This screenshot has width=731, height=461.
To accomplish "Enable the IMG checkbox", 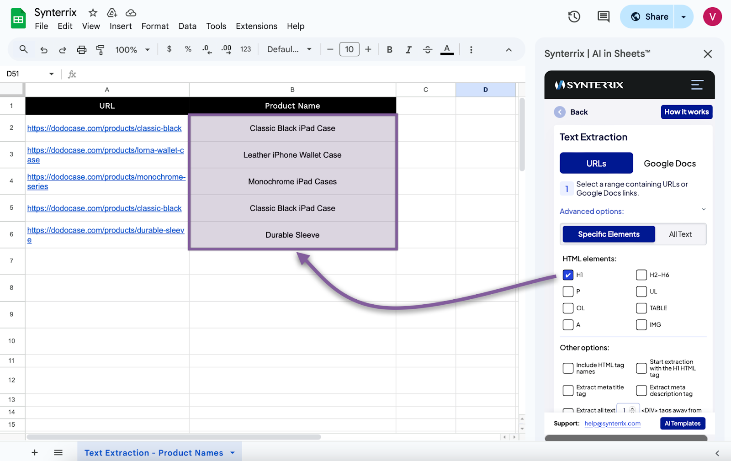I will click(641, 325).
